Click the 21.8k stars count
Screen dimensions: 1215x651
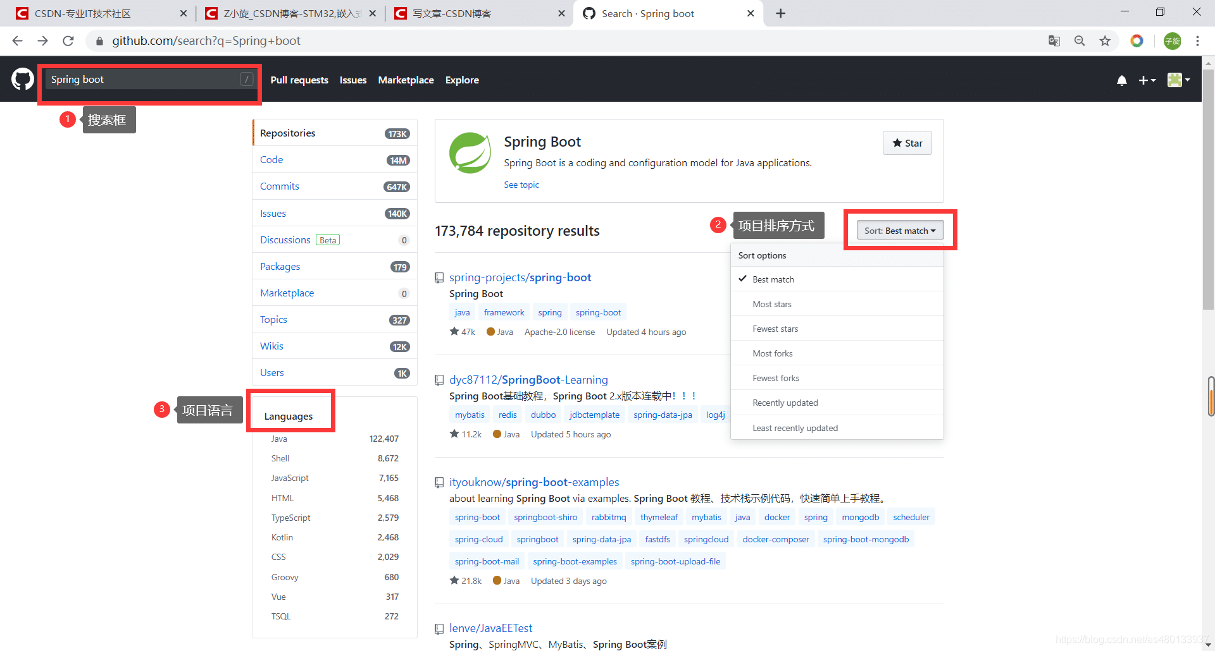click(x=466, y=581)
